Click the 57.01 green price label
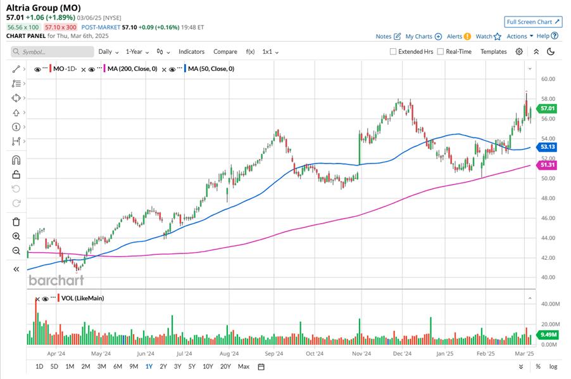The width and height of the screenshot is (571, 379). click(x=547, y=108)
